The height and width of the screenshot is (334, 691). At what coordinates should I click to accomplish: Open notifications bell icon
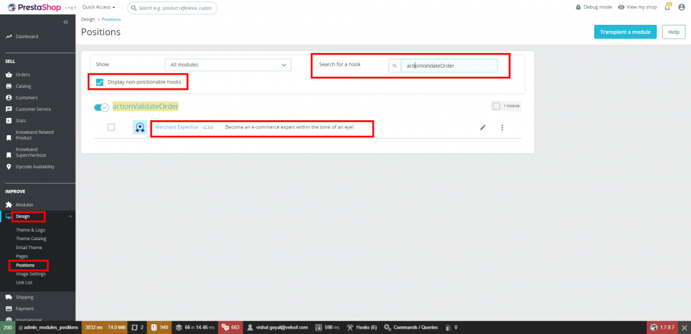click(668, 8)
